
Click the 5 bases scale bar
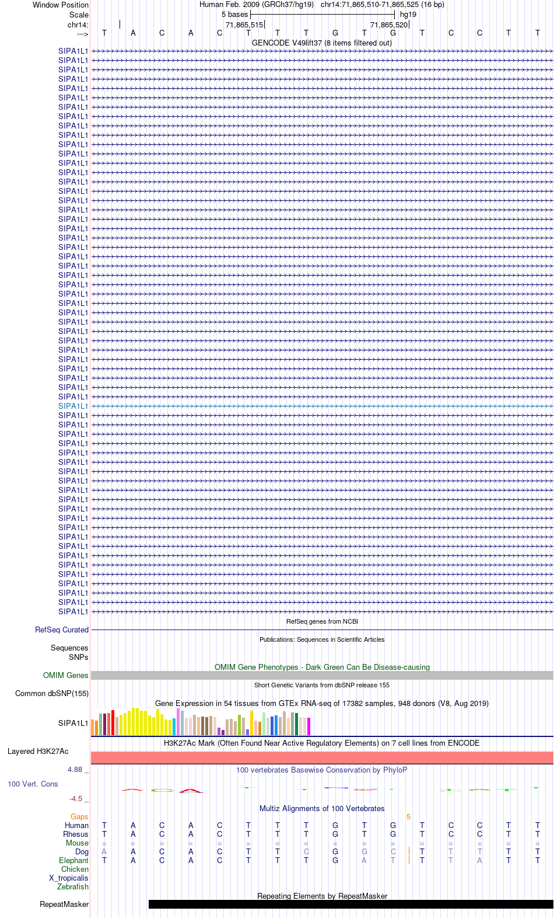tap(322, 15)
